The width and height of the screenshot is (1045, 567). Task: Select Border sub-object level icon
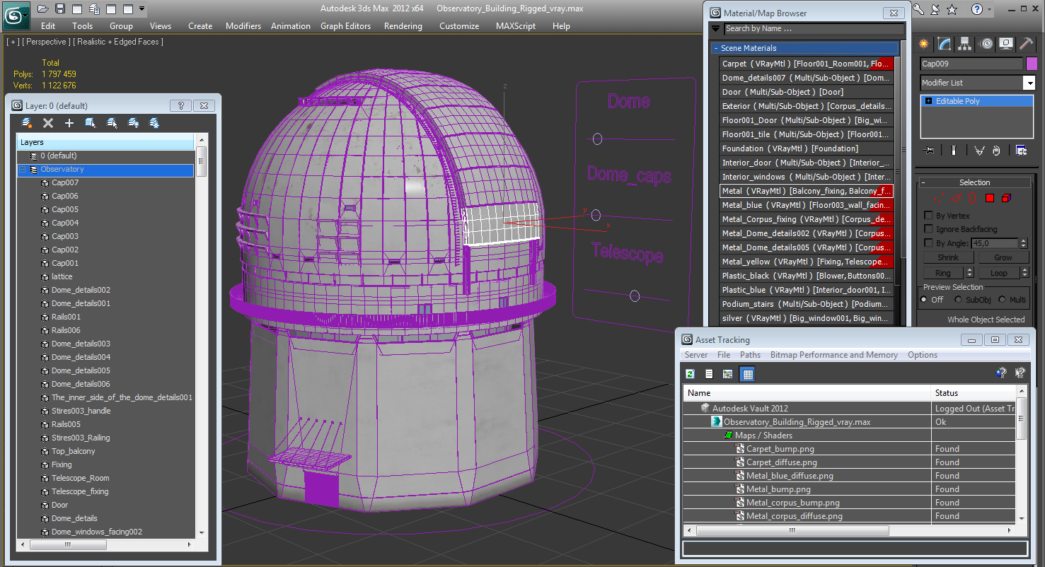(974, 198)
